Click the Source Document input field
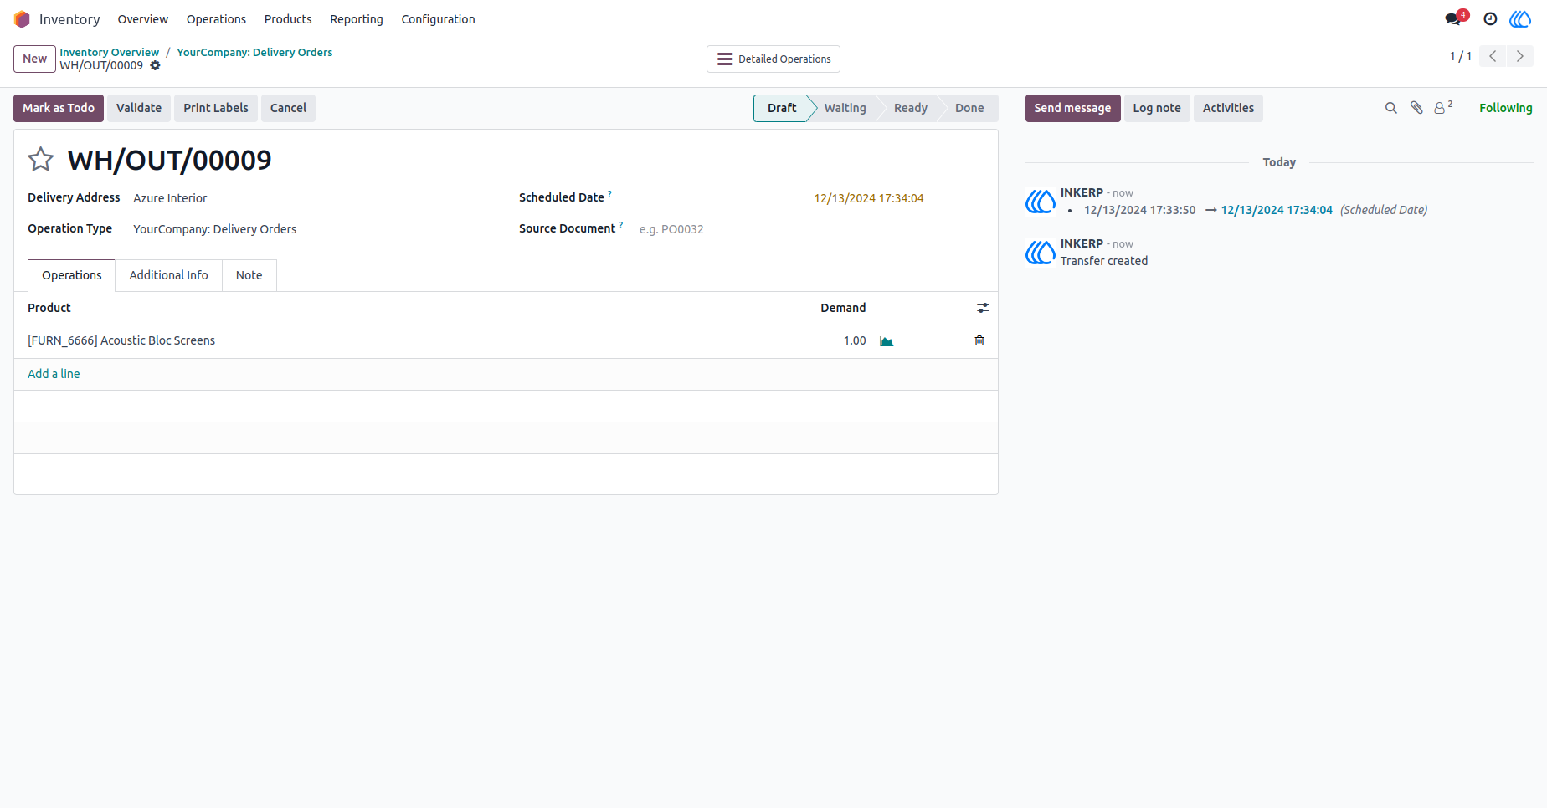 tap(810, 229)
